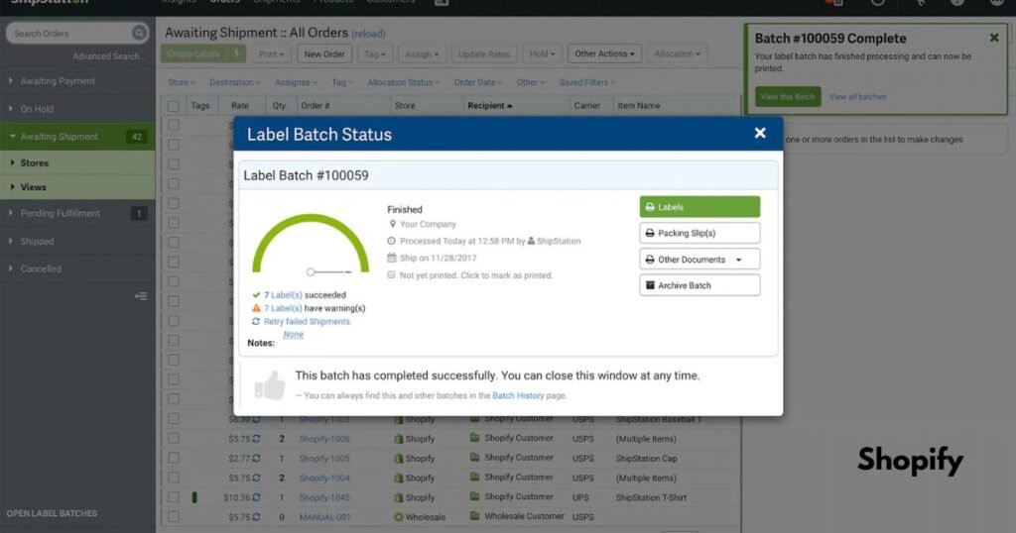
Task: Mark batch as printed via Not yet printed checkbox
Action: click(x=391, y=274)
